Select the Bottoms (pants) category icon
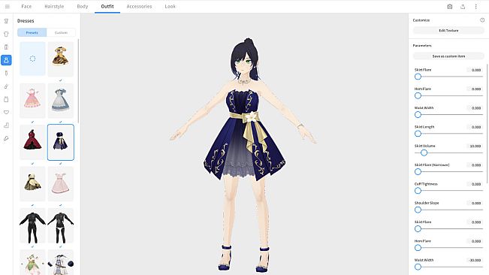Screen dimensions: 489x275 click(6, 47)
